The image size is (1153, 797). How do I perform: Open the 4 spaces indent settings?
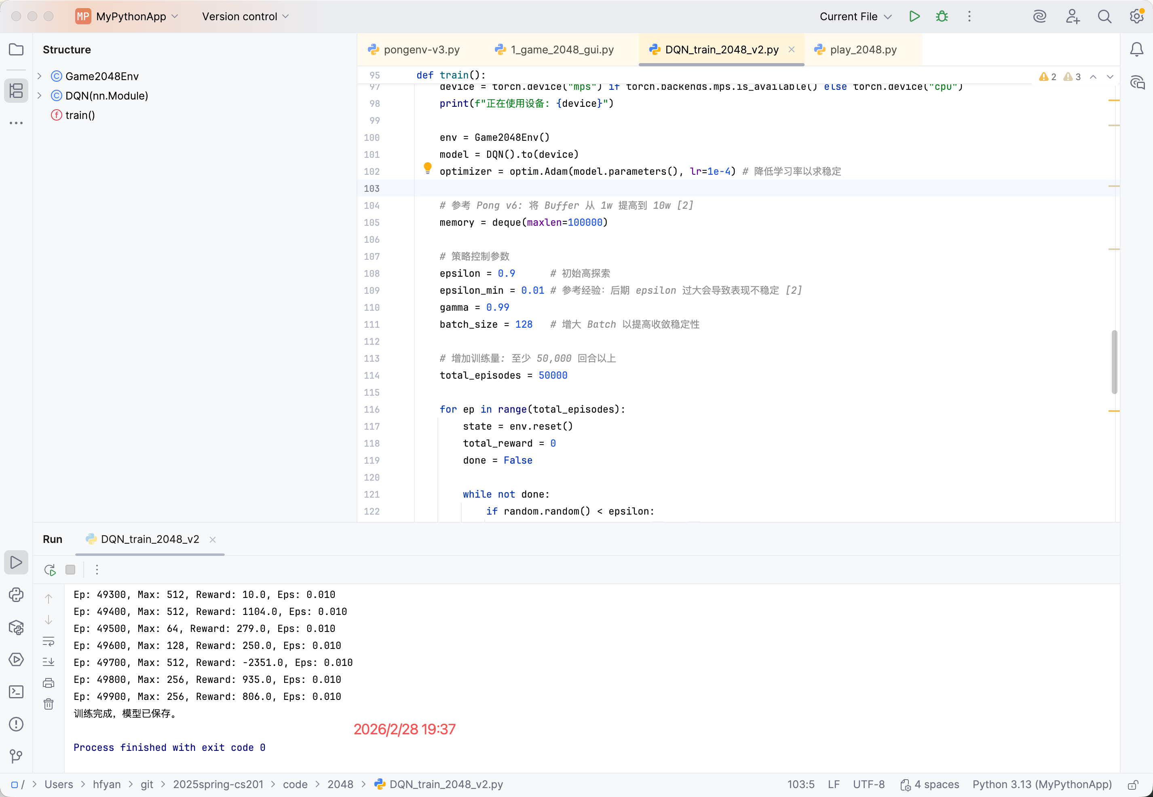pyautogui.click(x=930, y=784)
